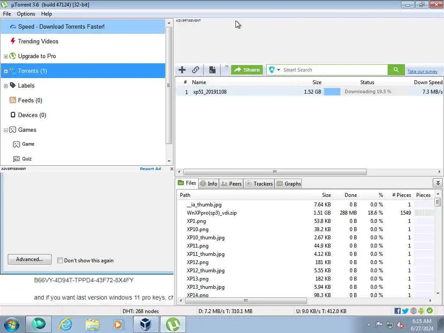Open the Help menu

[46, 14]
